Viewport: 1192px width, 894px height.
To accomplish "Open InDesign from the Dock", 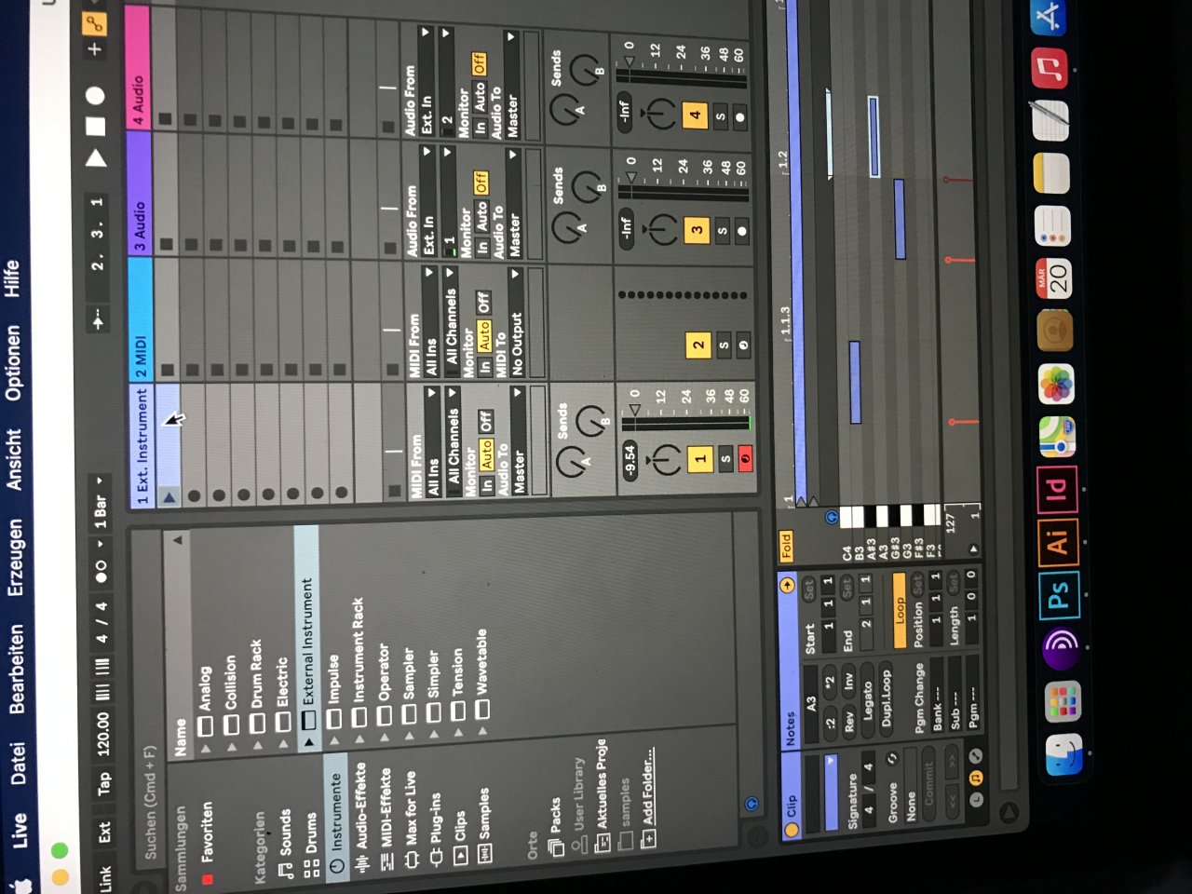I will 1057,489.
